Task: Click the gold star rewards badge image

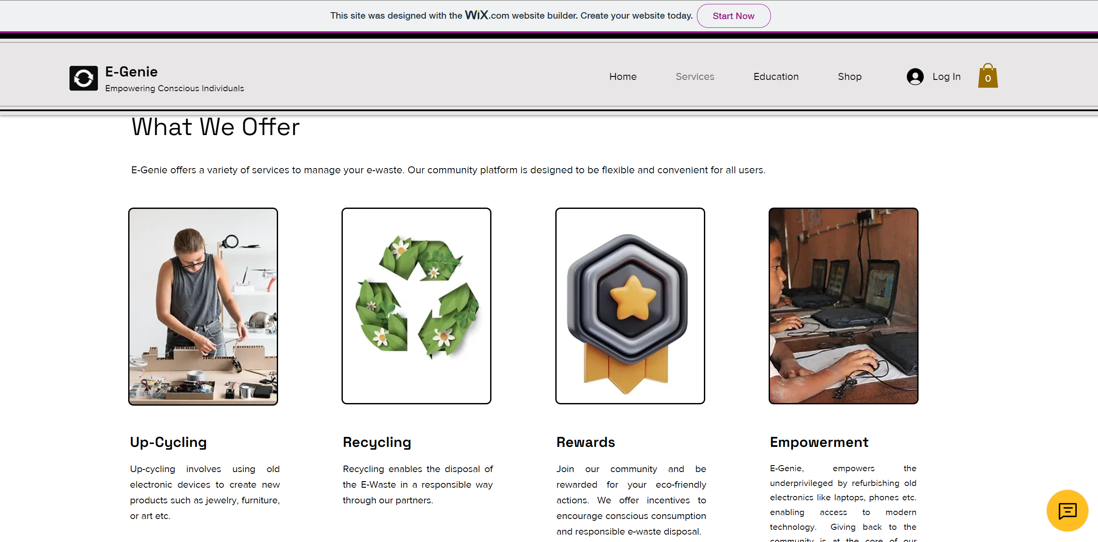Action: pyautogui.click(x=630, y=306)
